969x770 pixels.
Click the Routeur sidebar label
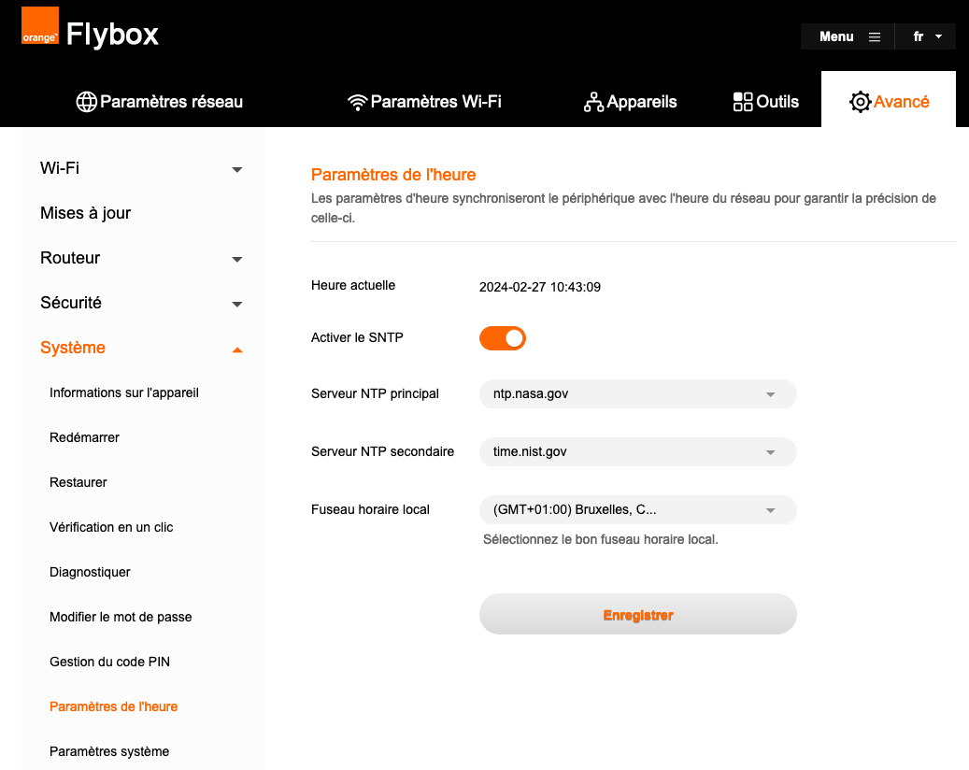point(70,258)
